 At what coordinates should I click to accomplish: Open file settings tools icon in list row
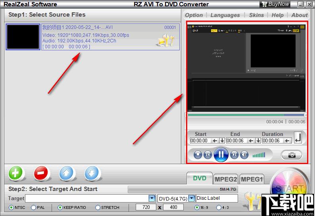165,40
